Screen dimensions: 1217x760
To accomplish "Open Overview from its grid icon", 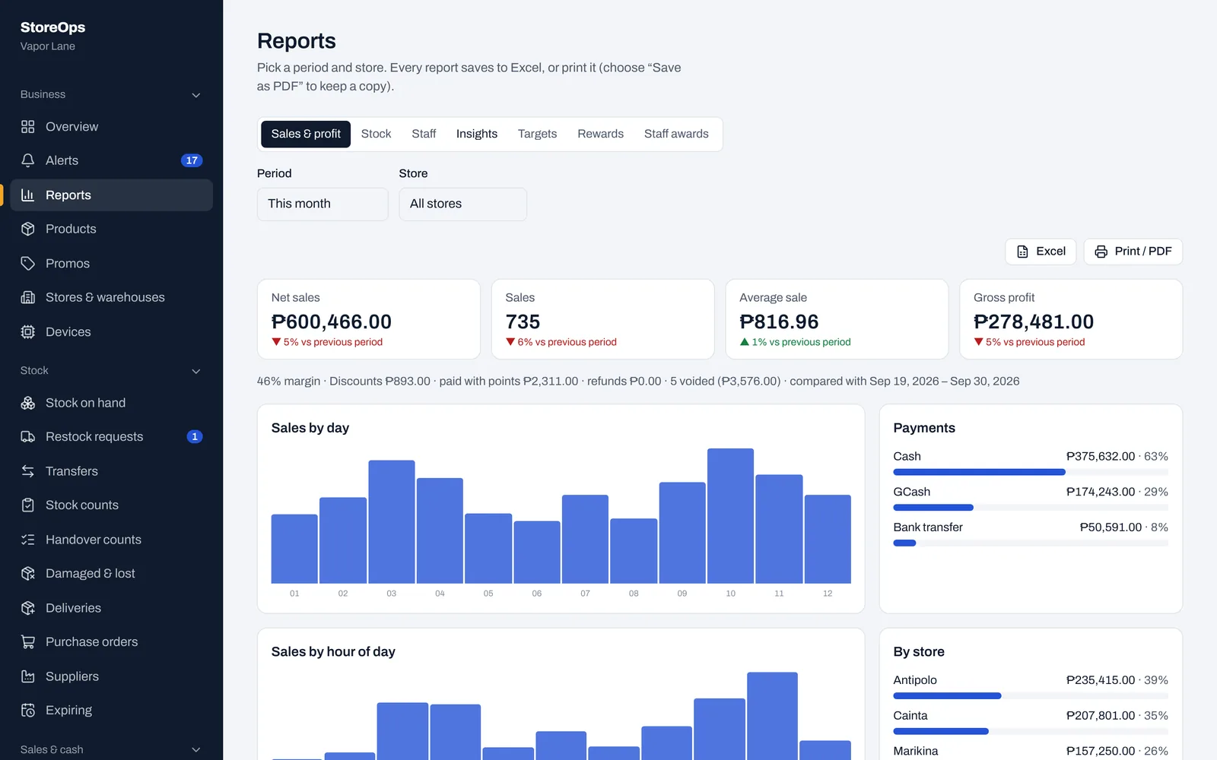I will [28, 127].
